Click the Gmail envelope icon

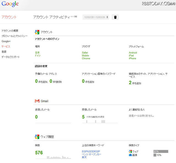37,101
